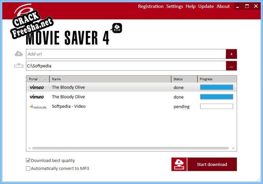
Task: Click the first vimeo portal logo
Action: tap(37, 88)
